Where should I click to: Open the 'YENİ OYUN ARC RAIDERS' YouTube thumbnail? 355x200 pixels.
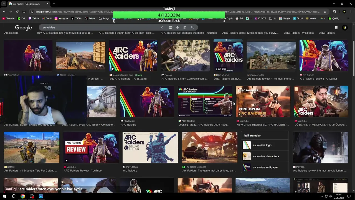pyautogui.click(x=263, y=101)
